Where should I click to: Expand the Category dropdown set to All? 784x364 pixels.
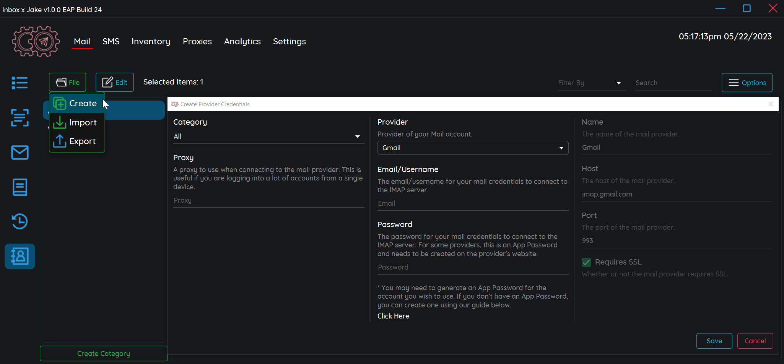(x=268, y=136)
